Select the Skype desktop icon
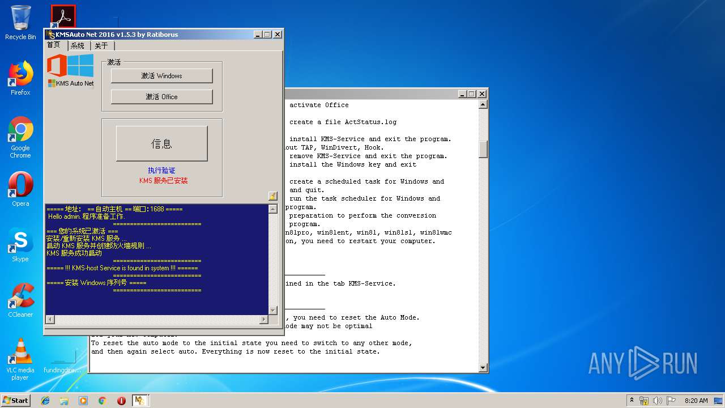Viewport: 725px width, 408px height. click(x=20, y=245)
